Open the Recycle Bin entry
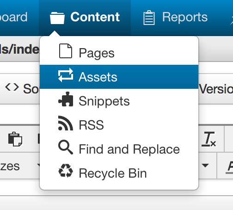Viewport: 233px width, 210px height. click(x=119, y=173)
